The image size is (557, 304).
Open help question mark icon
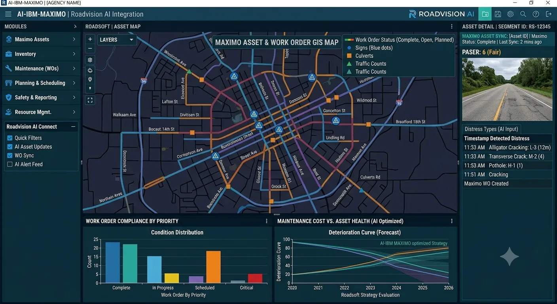(536, 14)
